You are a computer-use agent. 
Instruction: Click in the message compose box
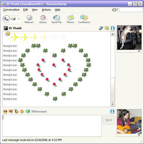click(x=52, y=126)
